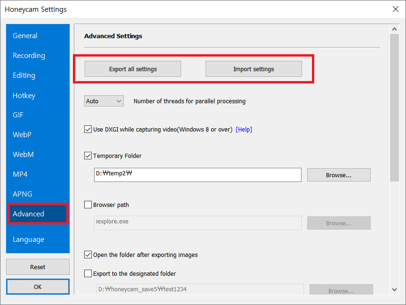Image resolution: width=406 pixels, height=305 pixels.
Task: Open the DXGI Help link
Action: [x=244, y=130]
